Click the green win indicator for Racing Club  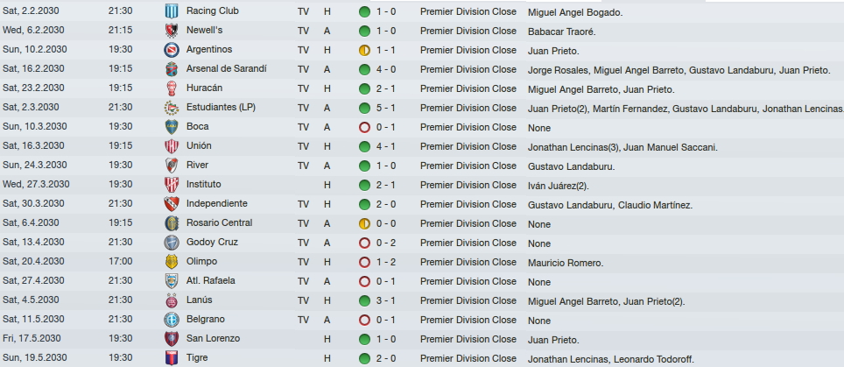[x=364, y=12]
